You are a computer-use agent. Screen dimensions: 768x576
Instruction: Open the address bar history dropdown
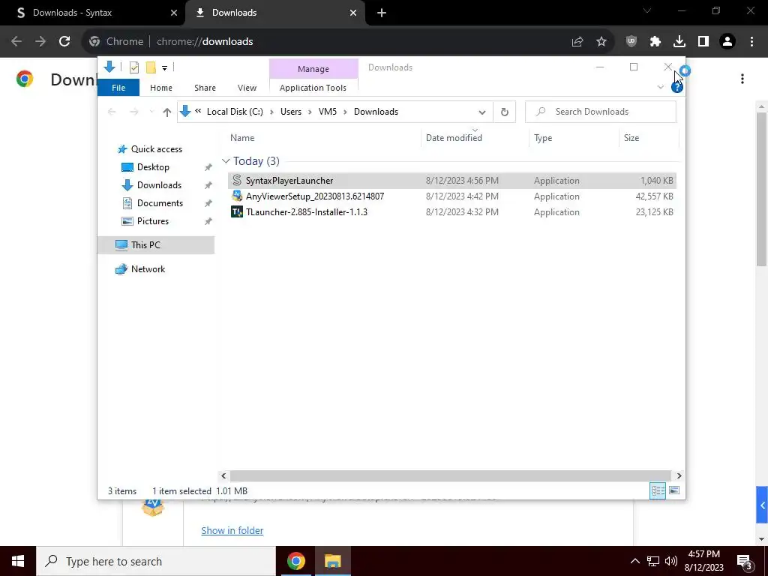click(x=482, y=112)
